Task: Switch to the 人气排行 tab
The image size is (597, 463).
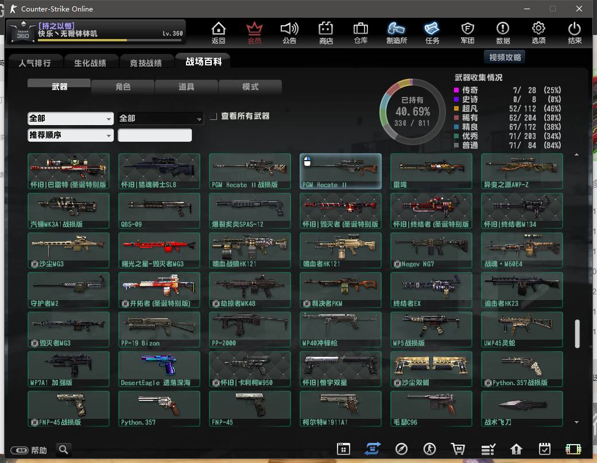Action: [x=34, y=63]
